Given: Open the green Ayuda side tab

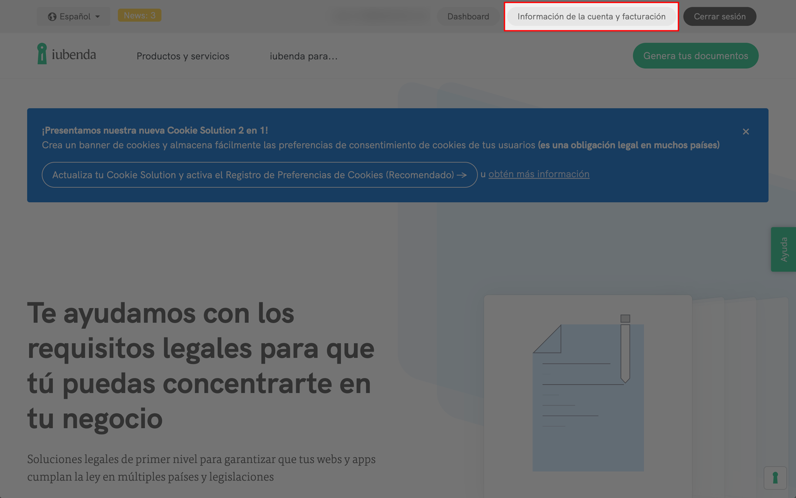Looking at the screenshot, I should [x=783, y=249].
